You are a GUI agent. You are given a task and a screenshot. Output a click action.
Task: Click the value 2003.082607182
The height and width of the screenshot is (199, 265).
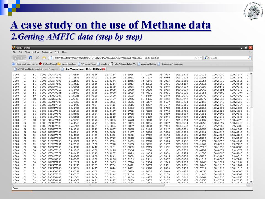51,120
